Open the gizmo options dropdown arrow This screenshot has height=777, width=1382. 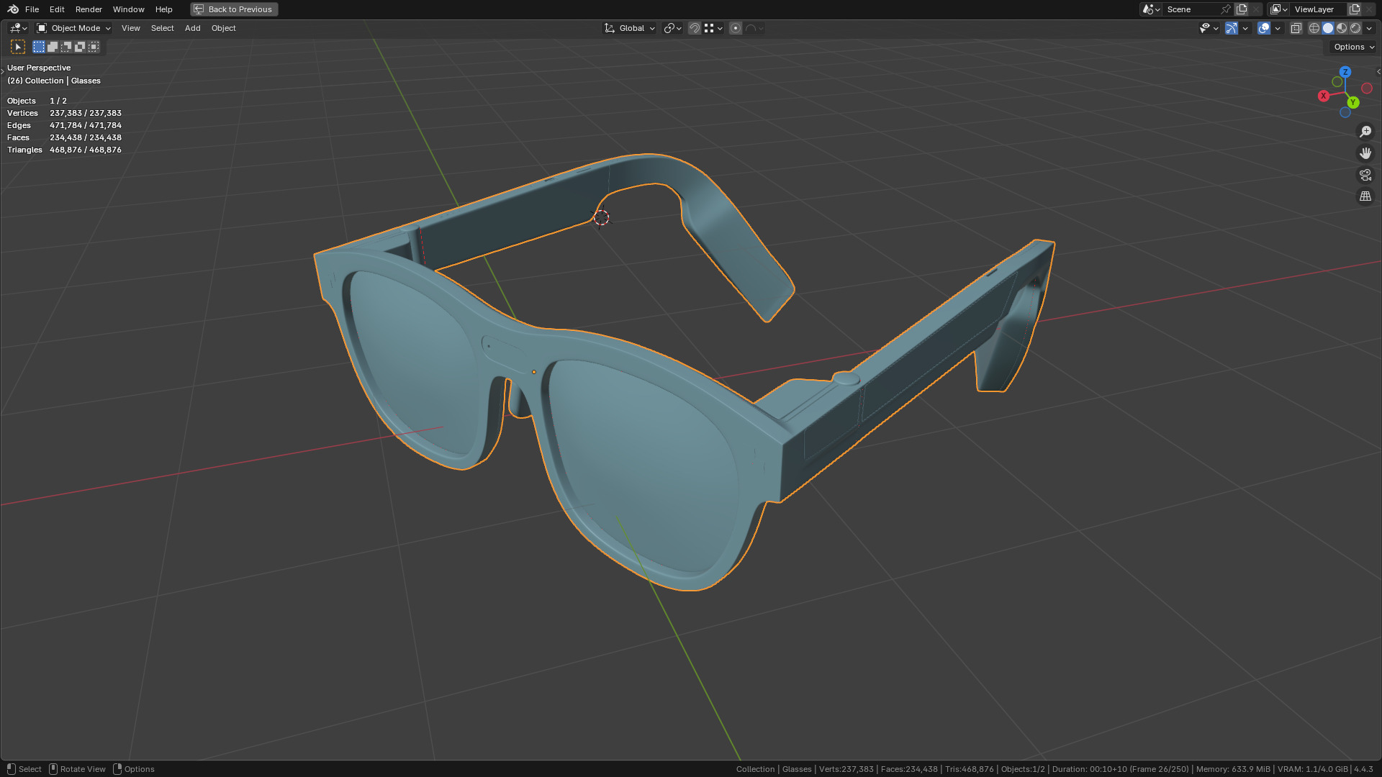tap(1245, 28)
